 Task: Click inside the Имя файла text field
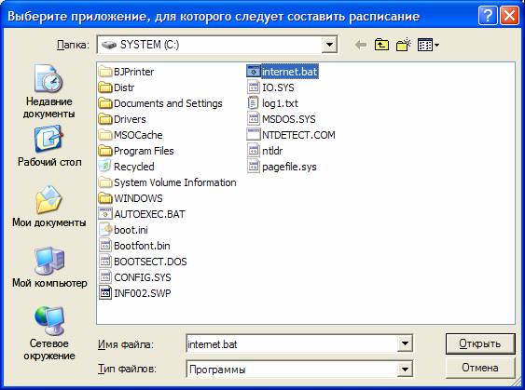[291, 343]
